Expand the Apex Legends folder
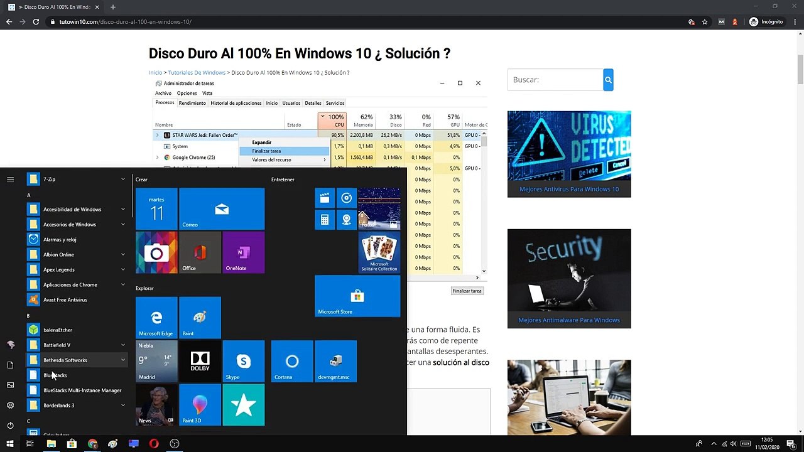The height and width of the screenshot is (452, 804). (x=77, y=269)
